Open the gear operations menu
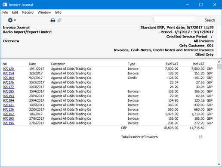222x167 pixels. click(12, 20)
